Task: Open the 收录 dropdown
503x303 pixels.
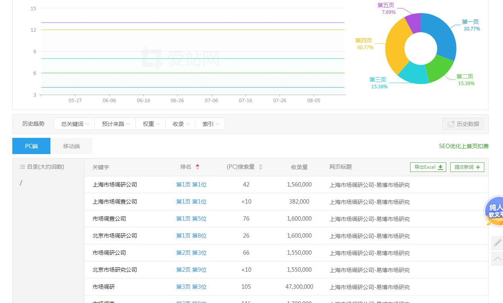Action: 181,124
